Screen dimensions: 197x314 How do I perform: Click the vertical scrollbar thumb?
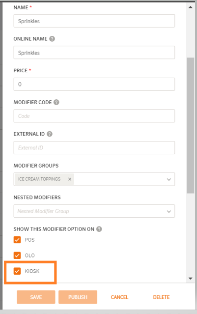[191, 125]
